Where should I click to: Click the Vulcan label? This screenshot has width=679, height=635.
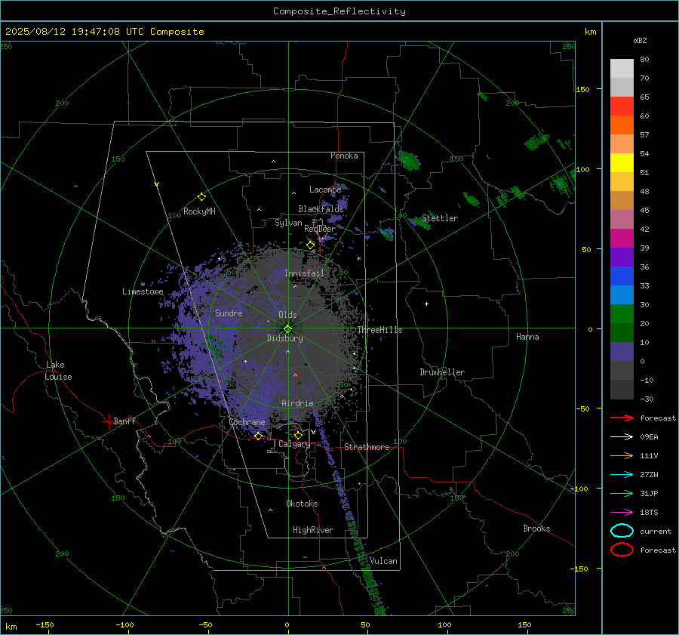tap(383, 561)
